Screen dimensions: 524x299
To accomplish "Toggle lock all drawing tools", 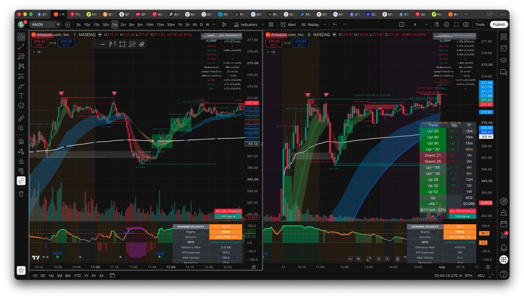I will click(21, 161).
